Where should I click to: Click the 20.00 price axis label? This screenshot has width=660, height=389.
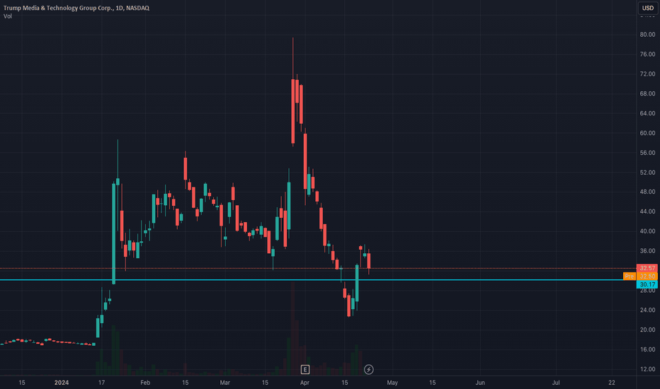647,330
